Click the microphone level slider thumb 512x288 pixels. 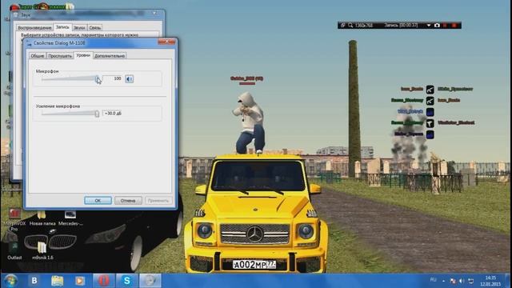coord(98,79)
